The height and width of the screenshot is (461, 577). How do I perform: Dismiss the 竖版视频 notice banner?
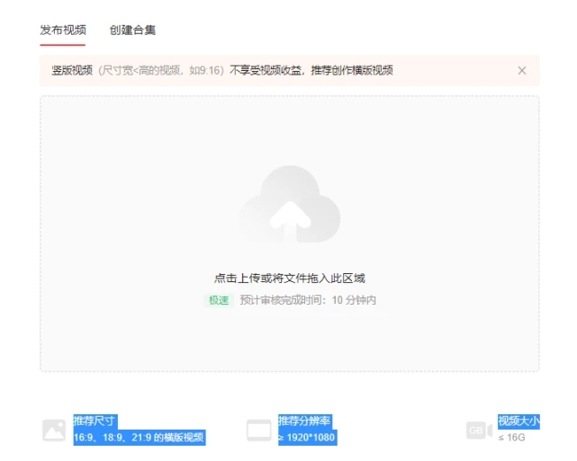pos(522,70)
